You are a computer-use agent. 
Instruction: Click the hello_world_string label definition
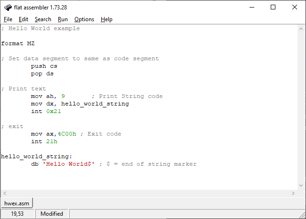pyautogui.click(x=37, y=156)
